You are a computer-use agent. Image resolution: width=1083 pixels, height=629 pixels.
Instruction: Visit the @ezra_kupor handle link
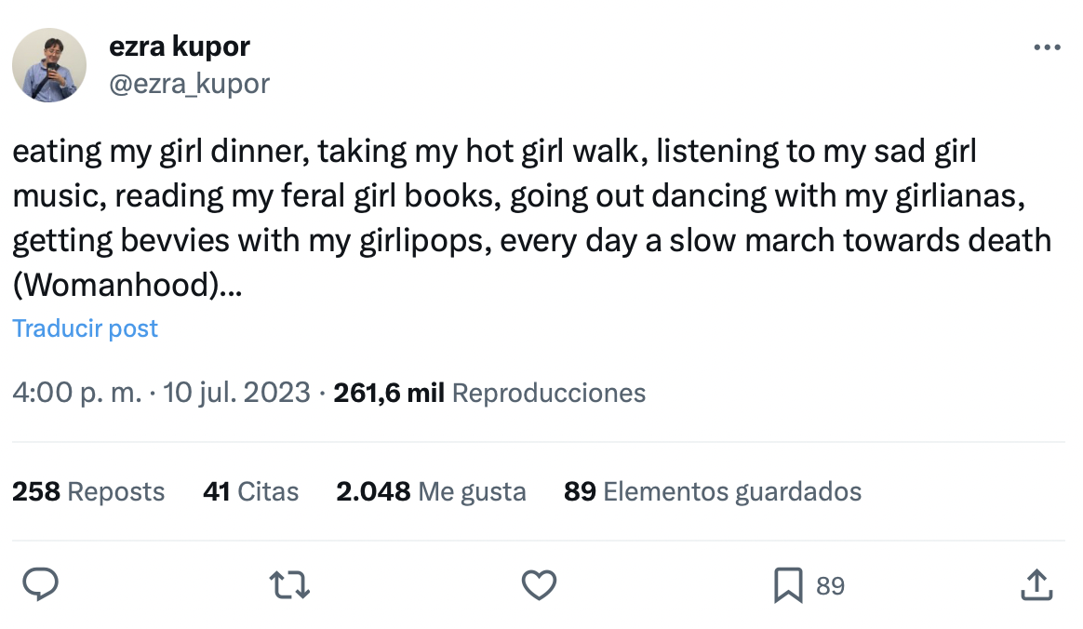point(189,84)
